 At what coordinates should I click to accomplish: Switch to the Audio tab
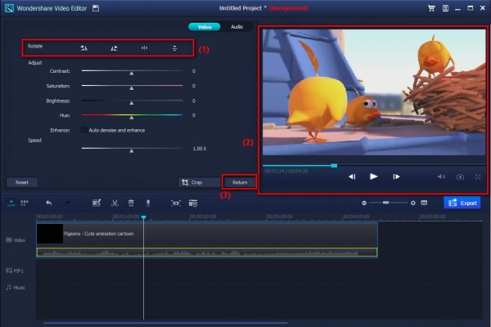click(236, 27)
